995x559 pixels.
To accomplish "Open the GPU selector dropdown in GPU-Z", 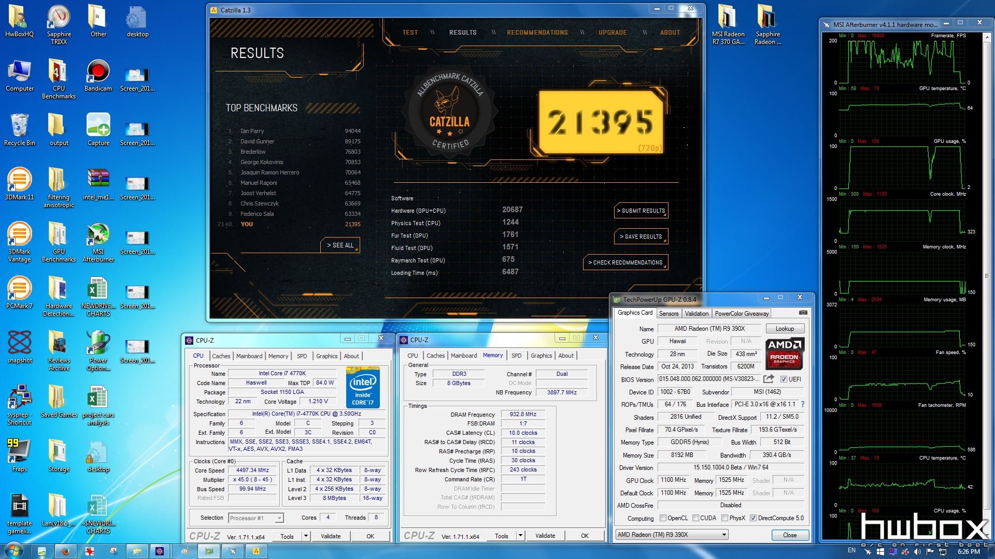I will click(672, 535).
